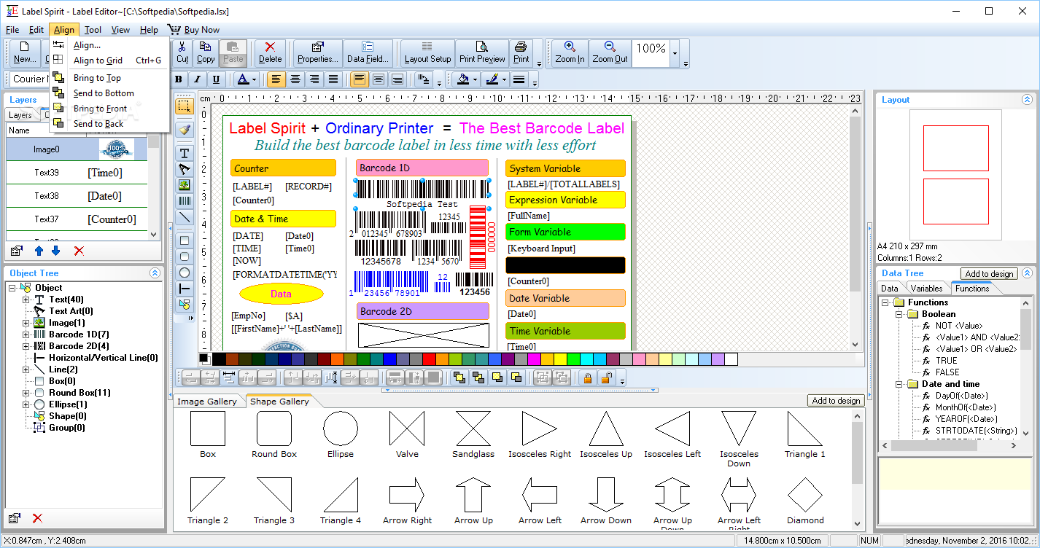This screenshot has width=1040, height=548.
Task: Click the red X below Layers list
Action: pos(79,251)
